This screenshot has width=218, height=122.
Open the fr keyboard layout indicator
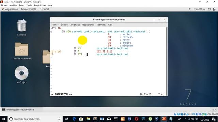[x=190, y=9]
